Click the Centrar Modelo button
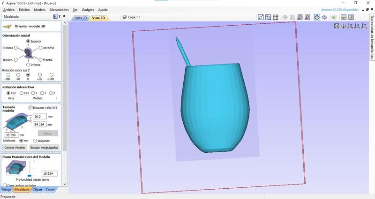Image resolution: width=375 pixels, height=199 pixels. (x=15, y=148)
